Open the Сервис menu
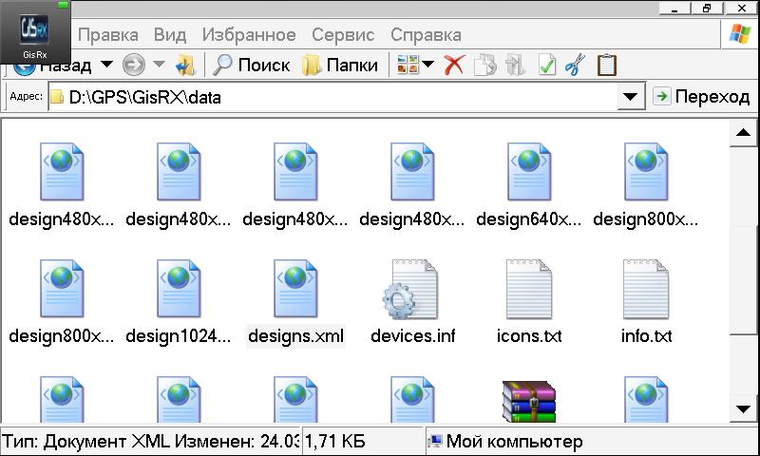 343,34
